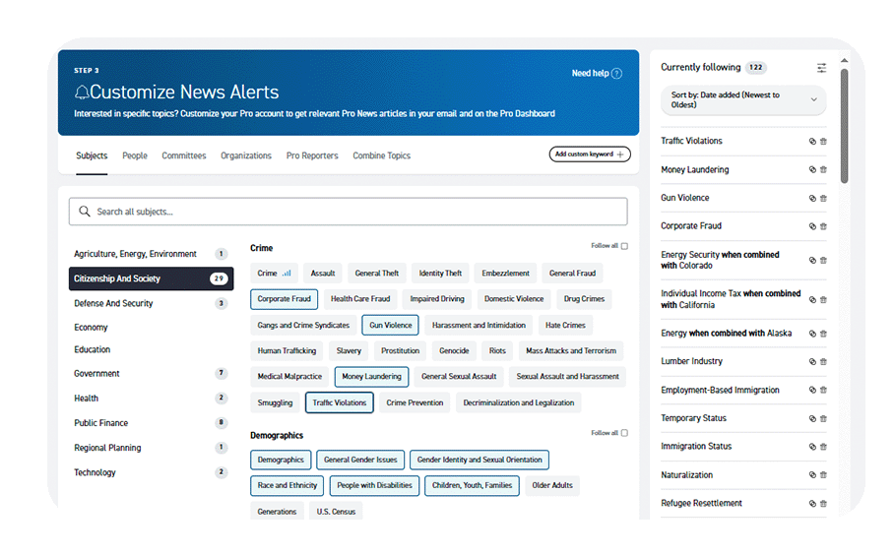This screenshot has width=895, height=555.
Task: Click the link icon for Traffic Violations
Action: tap(812, 142)
